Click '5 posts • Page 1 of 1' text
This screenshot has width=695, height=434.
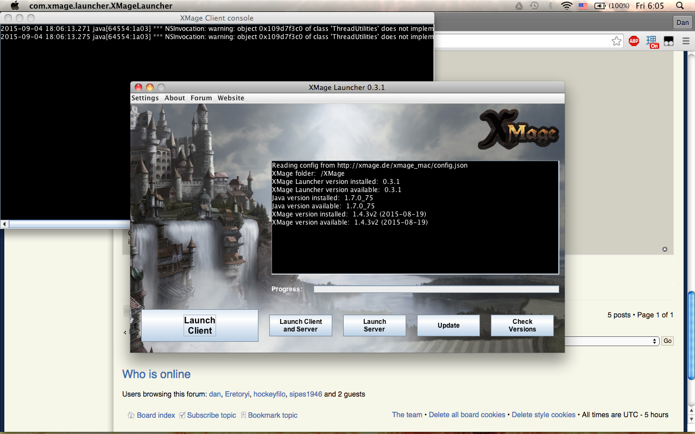pyautogui.click(x=641, y=315)
